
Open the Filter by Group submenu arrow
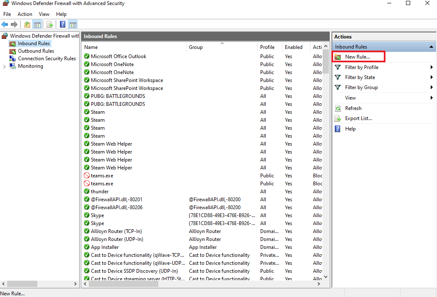[431, 87]
